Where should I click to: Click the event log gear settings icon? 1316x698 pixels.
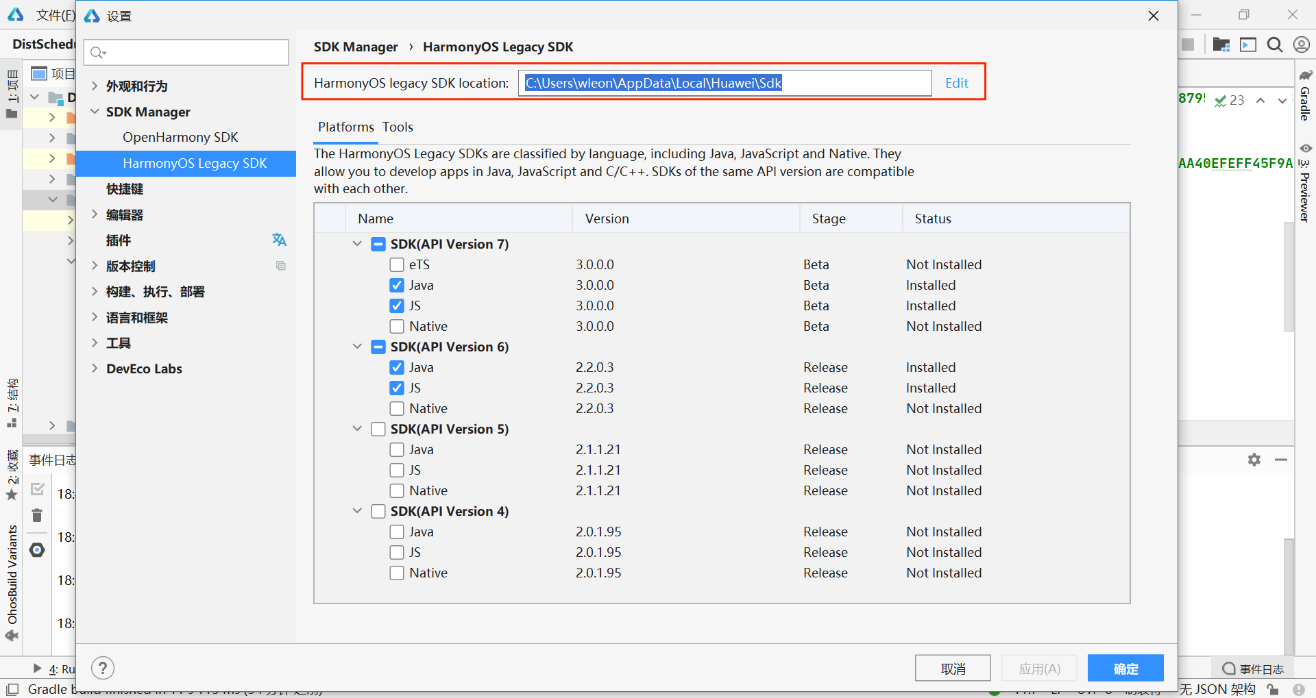1254,460
